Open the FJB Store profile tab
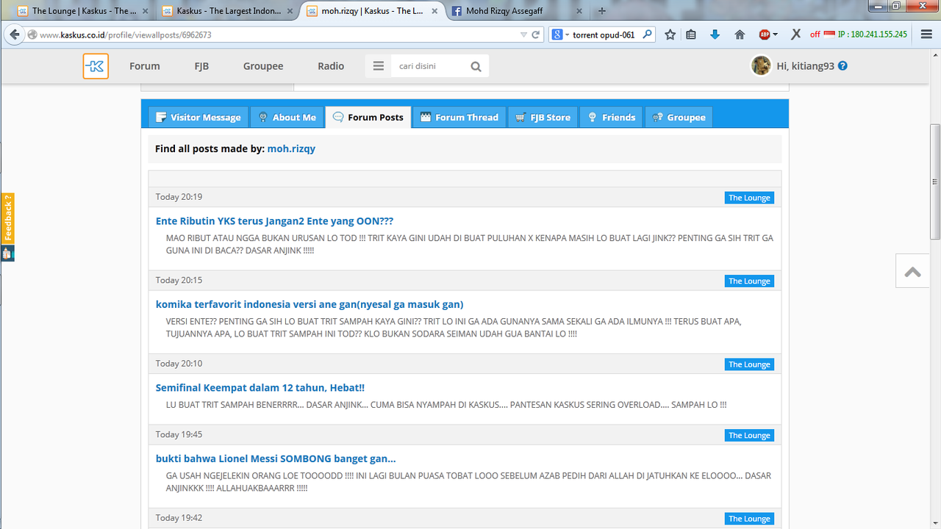Viewport: 941px width, 529px height. pyautogui.click(x=543, y=118)
